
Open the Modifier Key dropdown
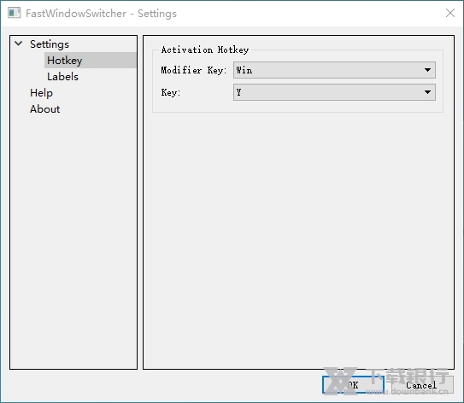[334, 70]
